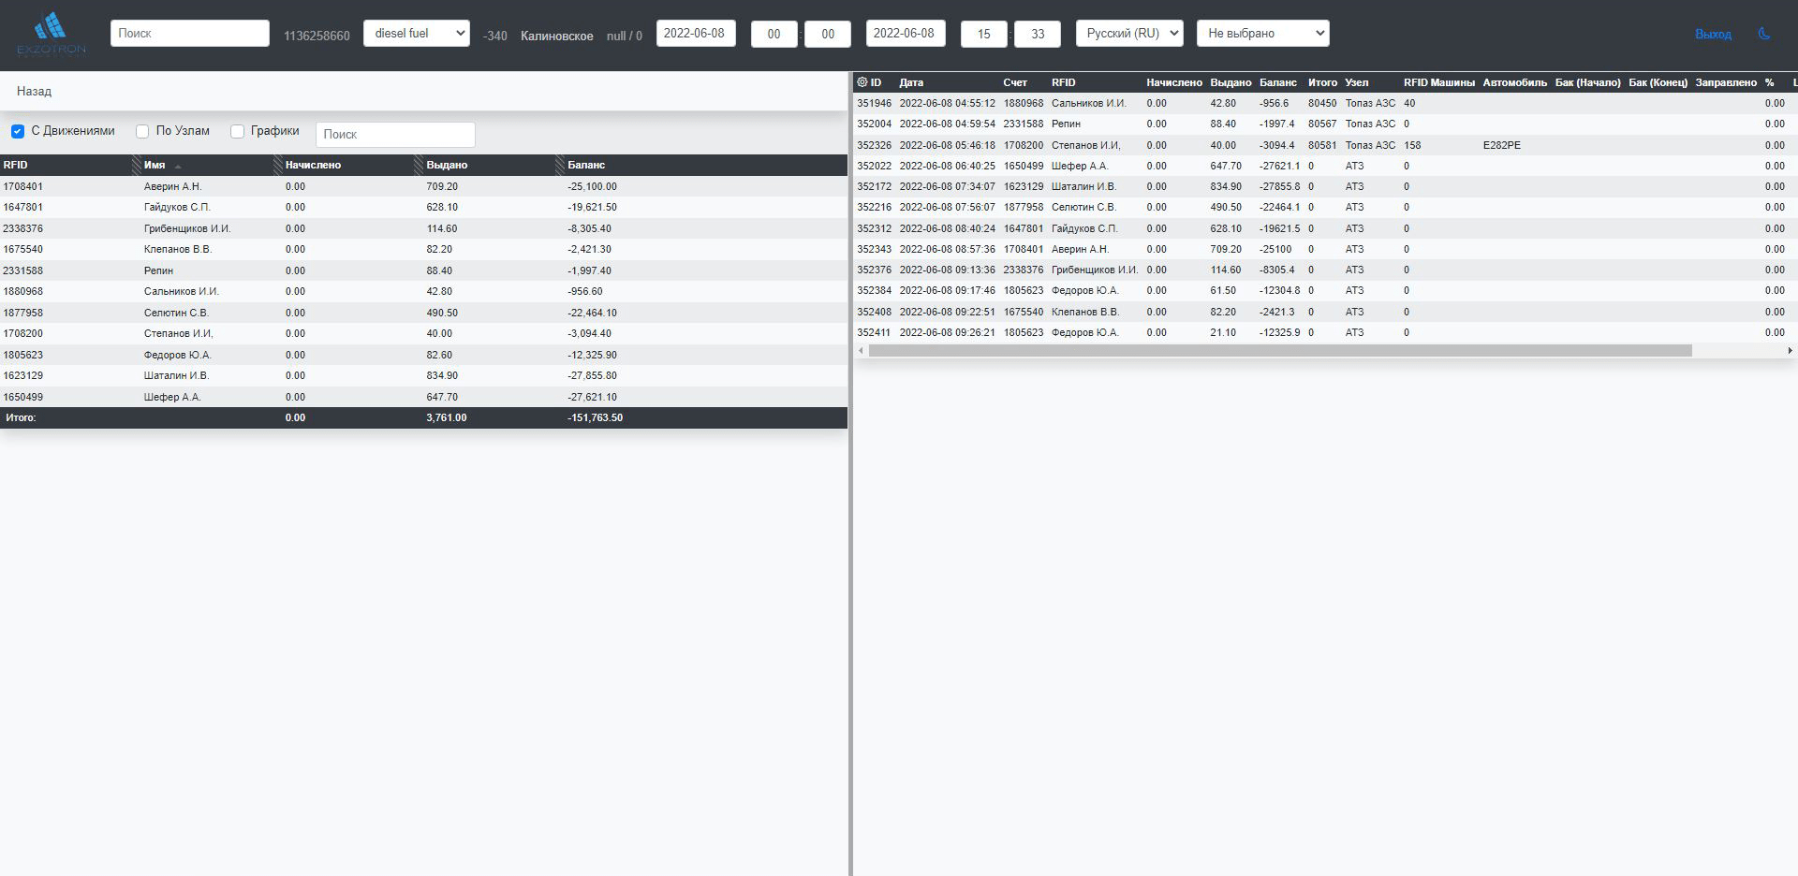Log out using the Выход link
The height and width of the screenshot is (876, 1798).
pyautogui.click(x=1713, y=34)
